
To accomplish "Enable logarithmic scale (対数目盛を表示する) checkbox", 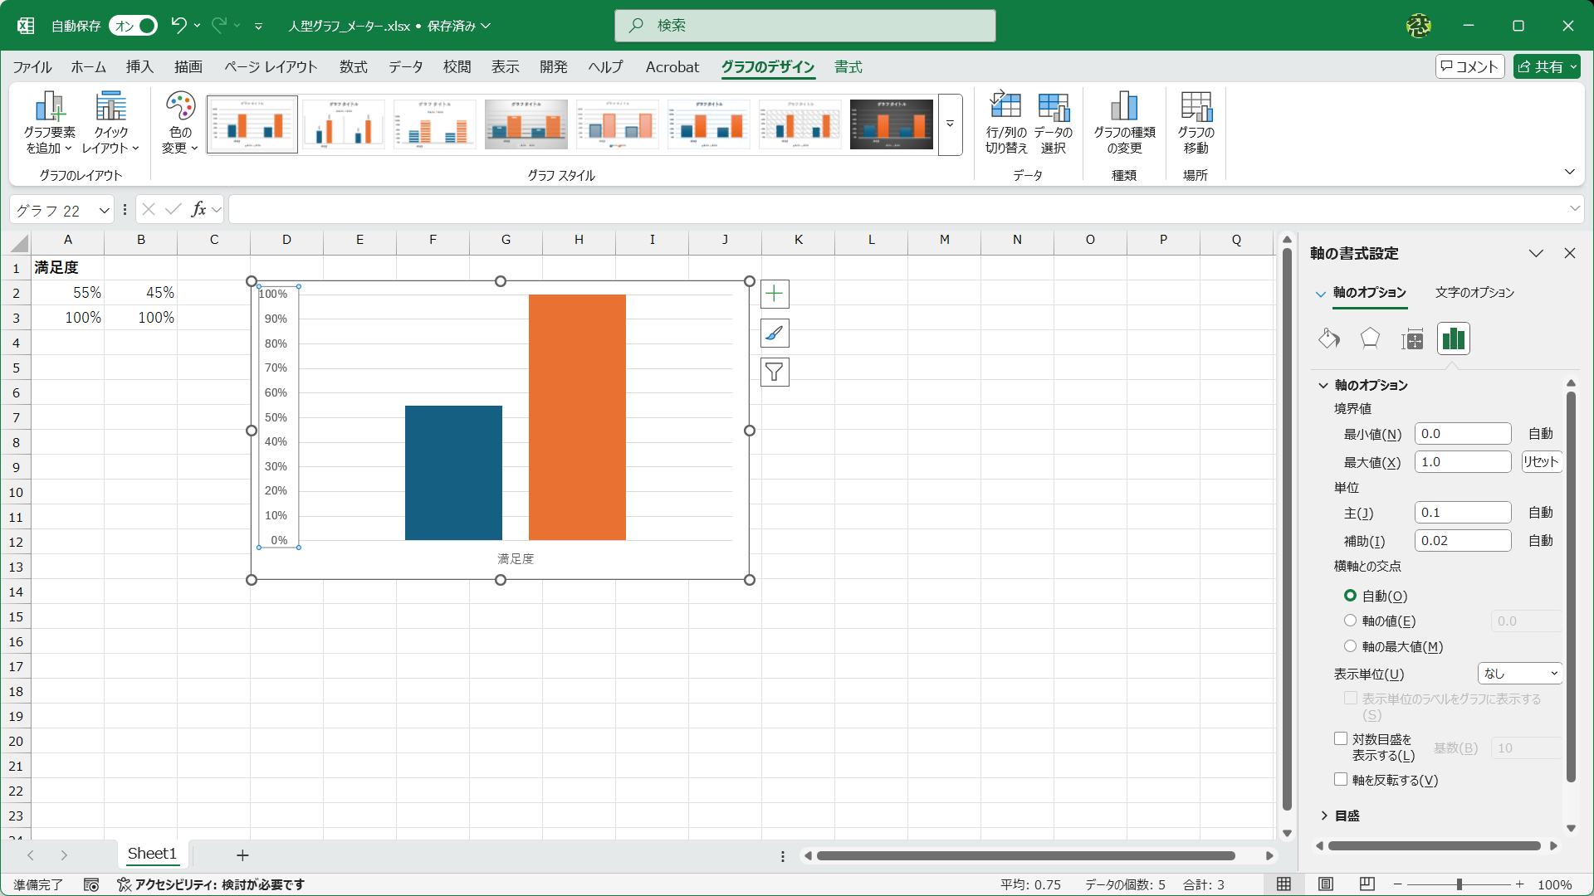I will (x=1341, y=738).
